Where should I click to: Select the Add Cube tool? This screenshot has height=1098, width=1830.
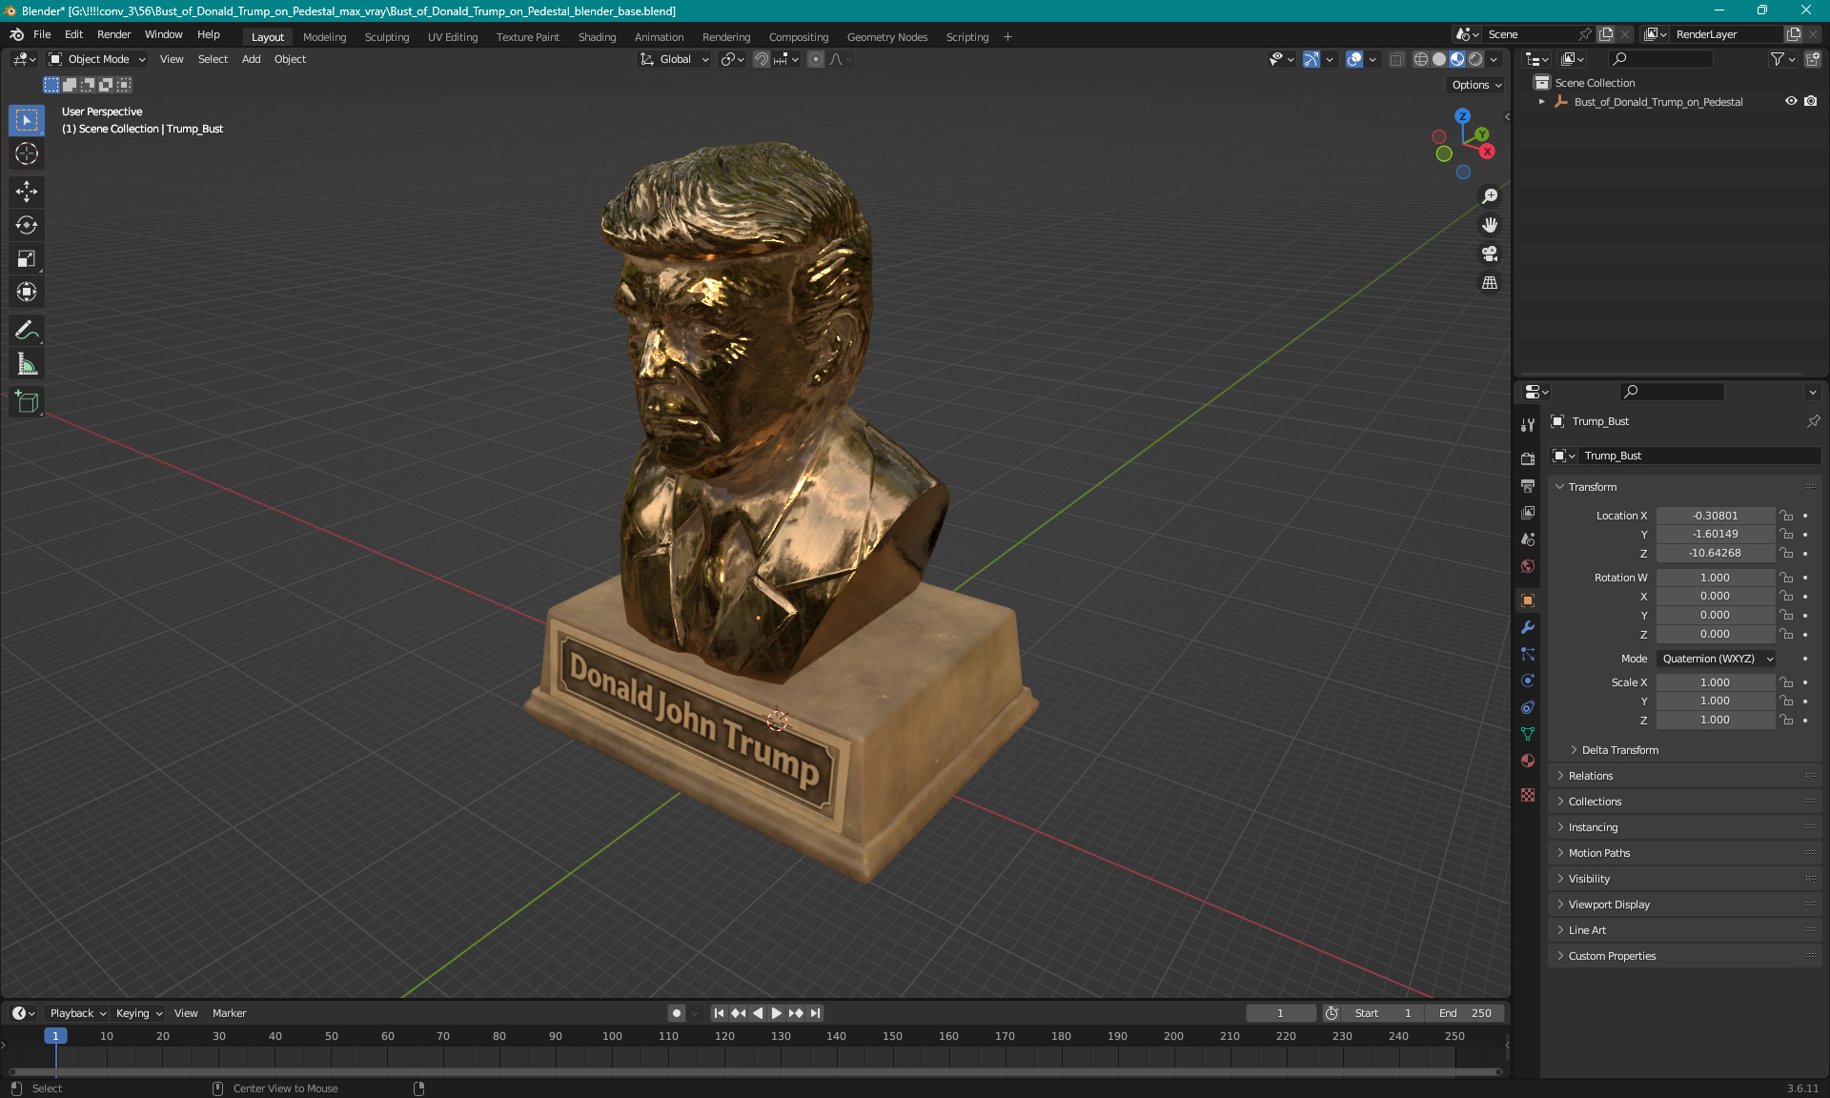point(27,402)
